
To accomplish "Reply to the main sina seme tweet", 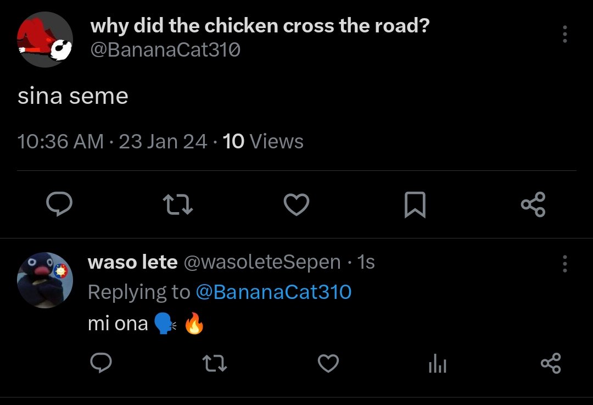I will tap(59, 204).
